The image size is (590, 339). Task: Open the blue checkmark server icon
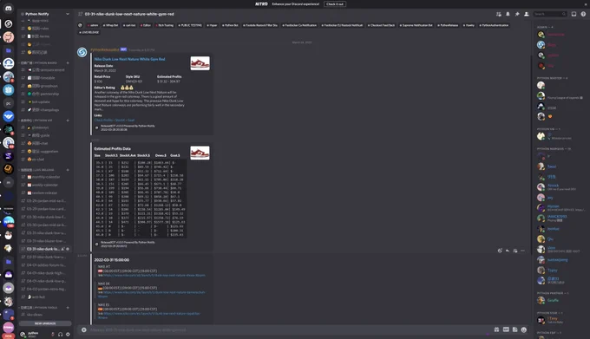pyautogui.click(x=9, y=116)
